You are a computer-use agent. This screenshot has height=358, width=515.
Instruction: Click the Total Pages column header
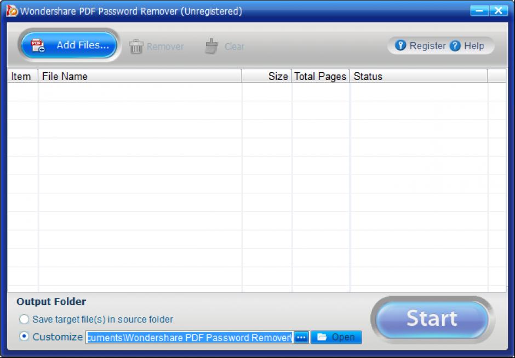coord(320,76)
